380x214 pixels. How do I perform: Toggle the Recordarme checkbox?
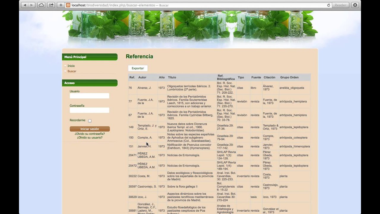[90, 121]
